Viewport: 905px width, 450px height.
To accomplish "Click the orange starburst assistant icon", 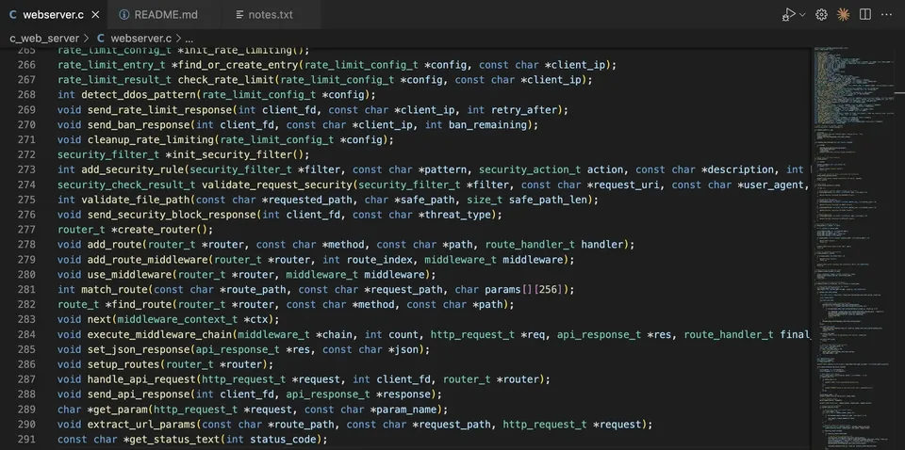I will pyautogui.click(x=843, y=15).
